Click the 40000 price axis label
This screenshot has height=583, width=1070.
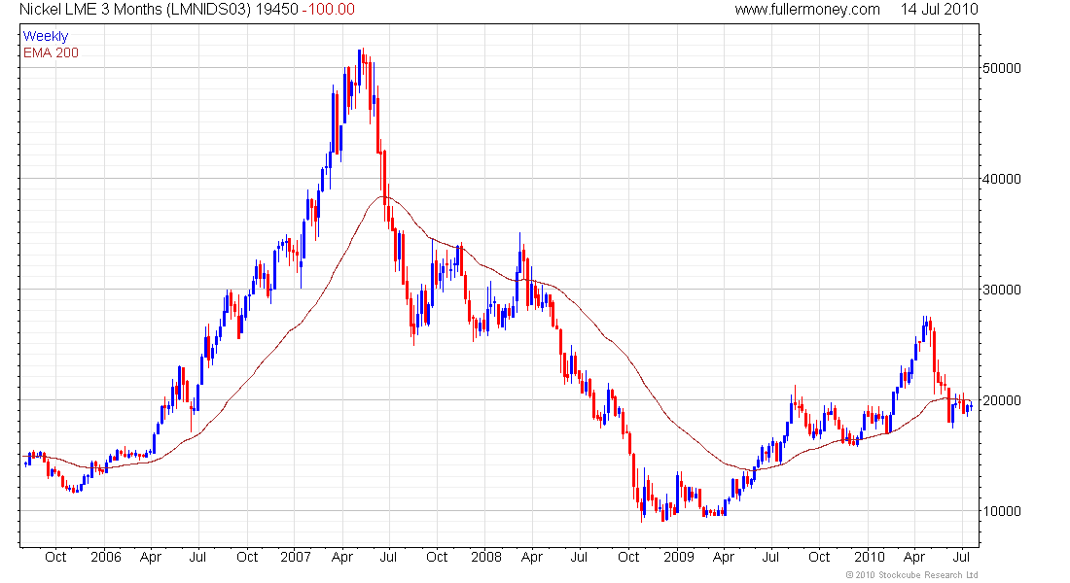(x=1002, y=180)
